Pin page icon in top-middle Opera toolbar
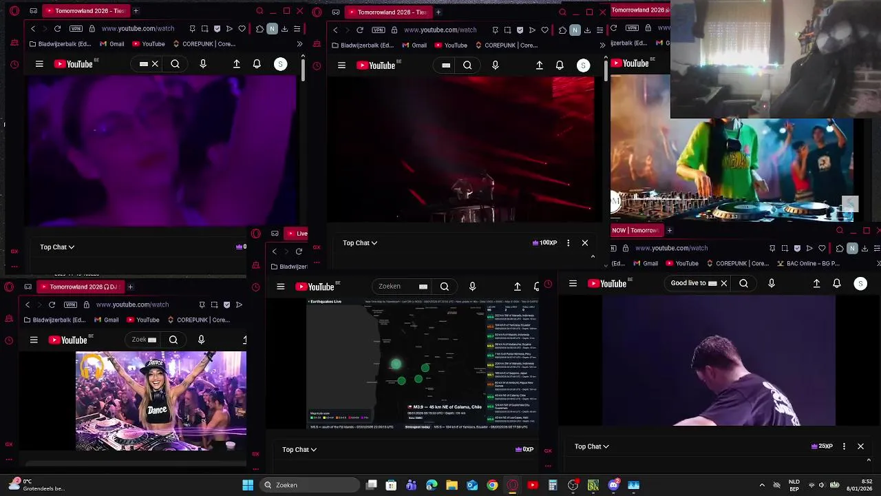The height and width of the screenshot is (496, 881). point(495,30)
